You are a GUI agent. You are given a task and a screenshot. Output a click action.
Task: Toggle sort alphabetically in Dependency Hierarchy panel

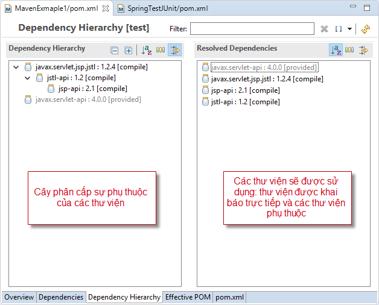(x=147, y=51)
